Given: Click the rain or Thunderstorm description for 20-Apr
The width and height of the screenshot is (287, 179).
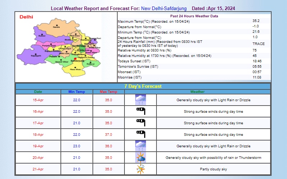Looking at the screenshot, I should click(x=213, y=157).
